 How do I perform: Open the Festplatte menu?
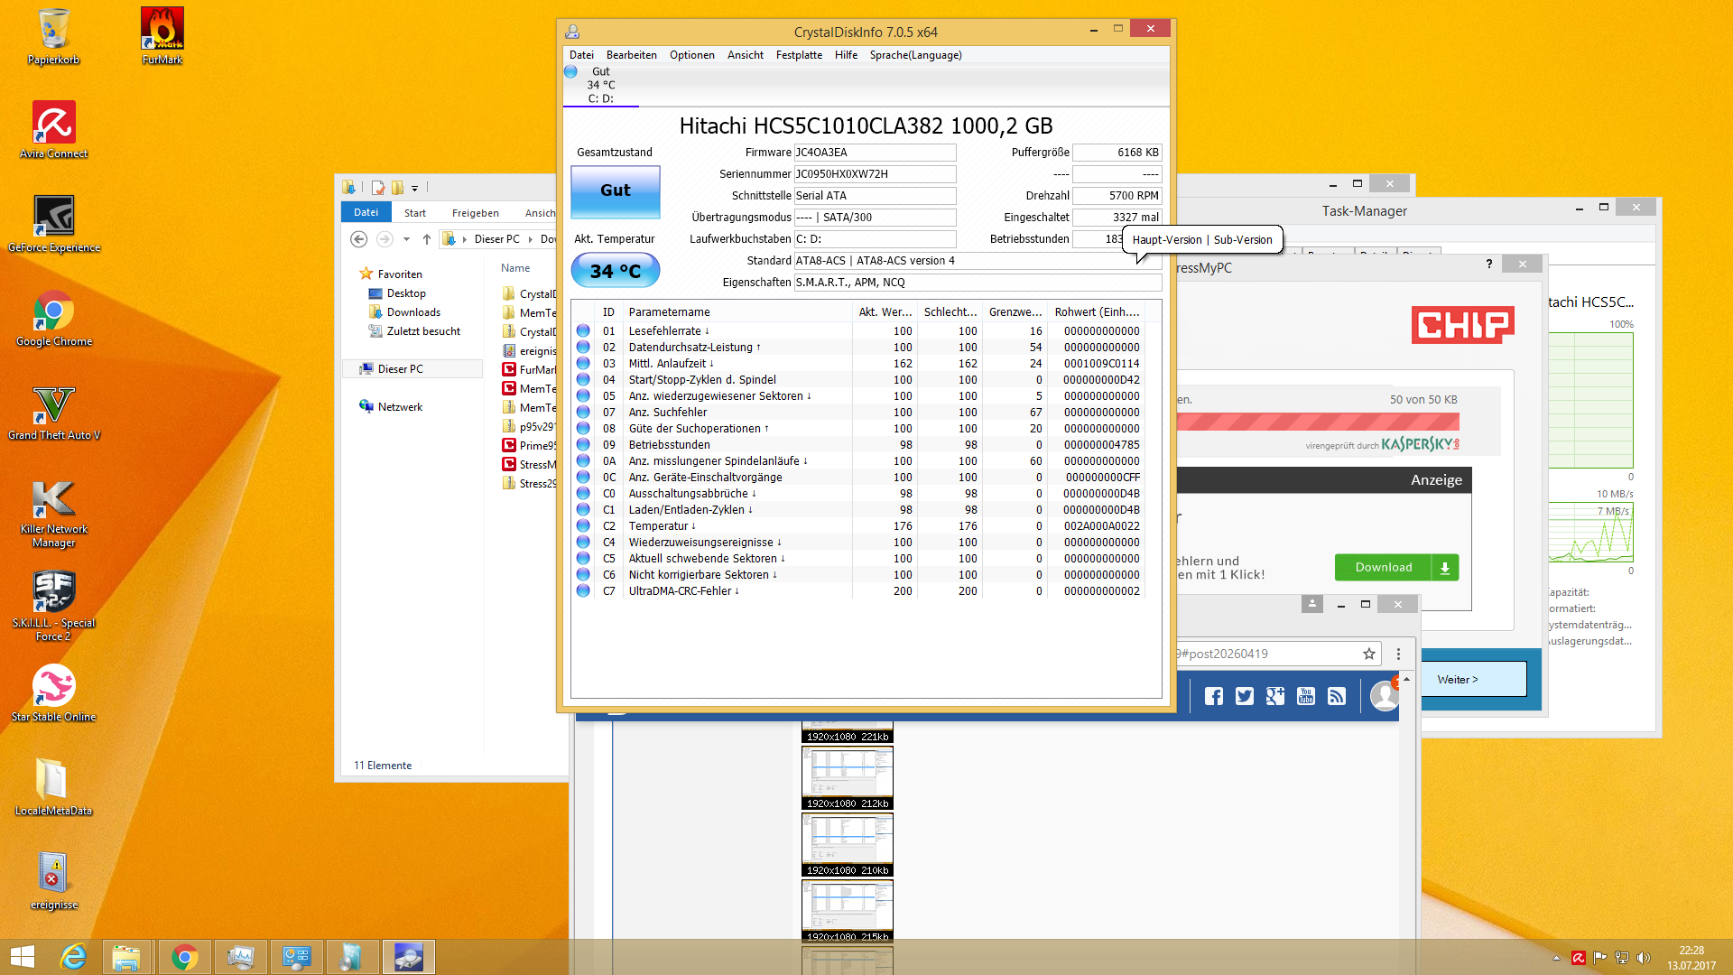coord(798,55)
